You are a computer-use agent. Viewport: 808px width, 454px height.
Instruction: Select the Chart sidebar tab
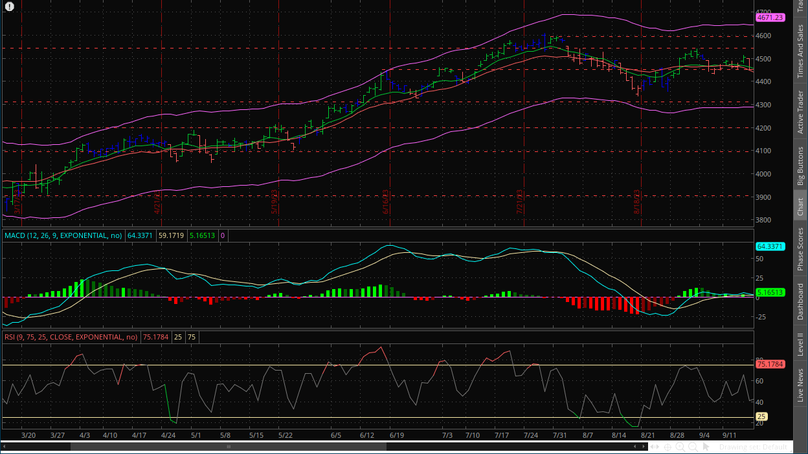point(801,206)
